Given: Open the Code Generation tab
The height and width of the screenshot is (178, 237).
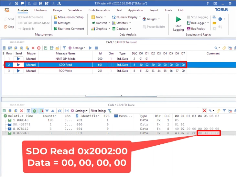Looking at the screenshot, I should pyautogui.click(x=99, y=10).
